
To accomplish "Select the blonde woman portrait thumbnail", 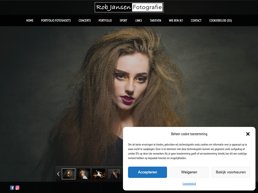I will [84, 174].
